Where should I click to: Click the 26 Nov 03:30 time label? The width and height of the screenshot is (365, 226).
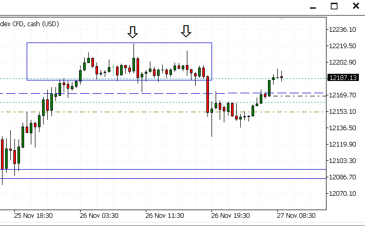pos(99,216)
